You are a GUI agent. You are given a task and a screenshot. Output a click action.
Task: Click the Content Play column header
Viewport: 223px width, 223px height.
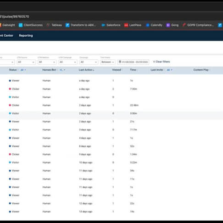click(201, 70)
